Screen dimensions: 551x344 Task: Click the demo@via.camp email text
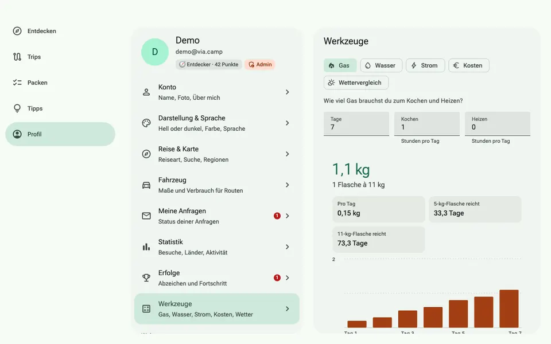coord(199,52)
